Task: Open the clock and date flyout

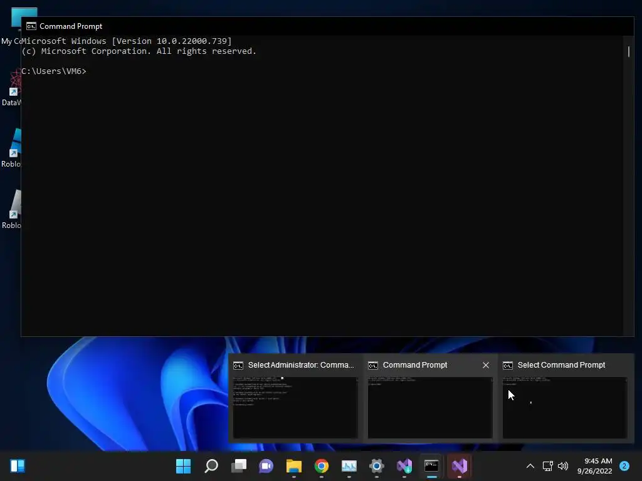Action: [x=594, y=466]
